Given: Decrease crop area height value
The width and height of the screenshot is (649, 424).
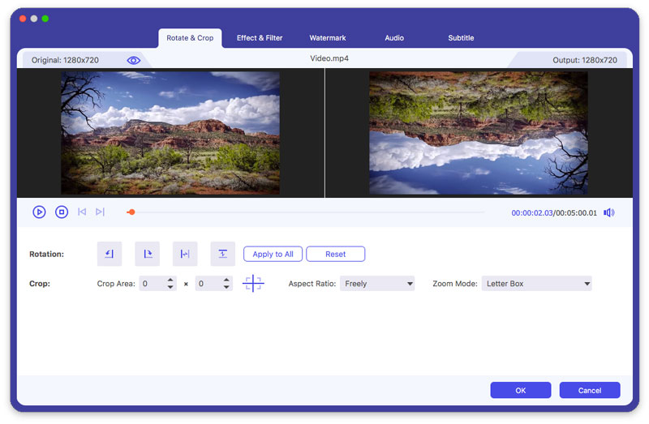Looking at the screenshot, I should (x=226, y=287).
